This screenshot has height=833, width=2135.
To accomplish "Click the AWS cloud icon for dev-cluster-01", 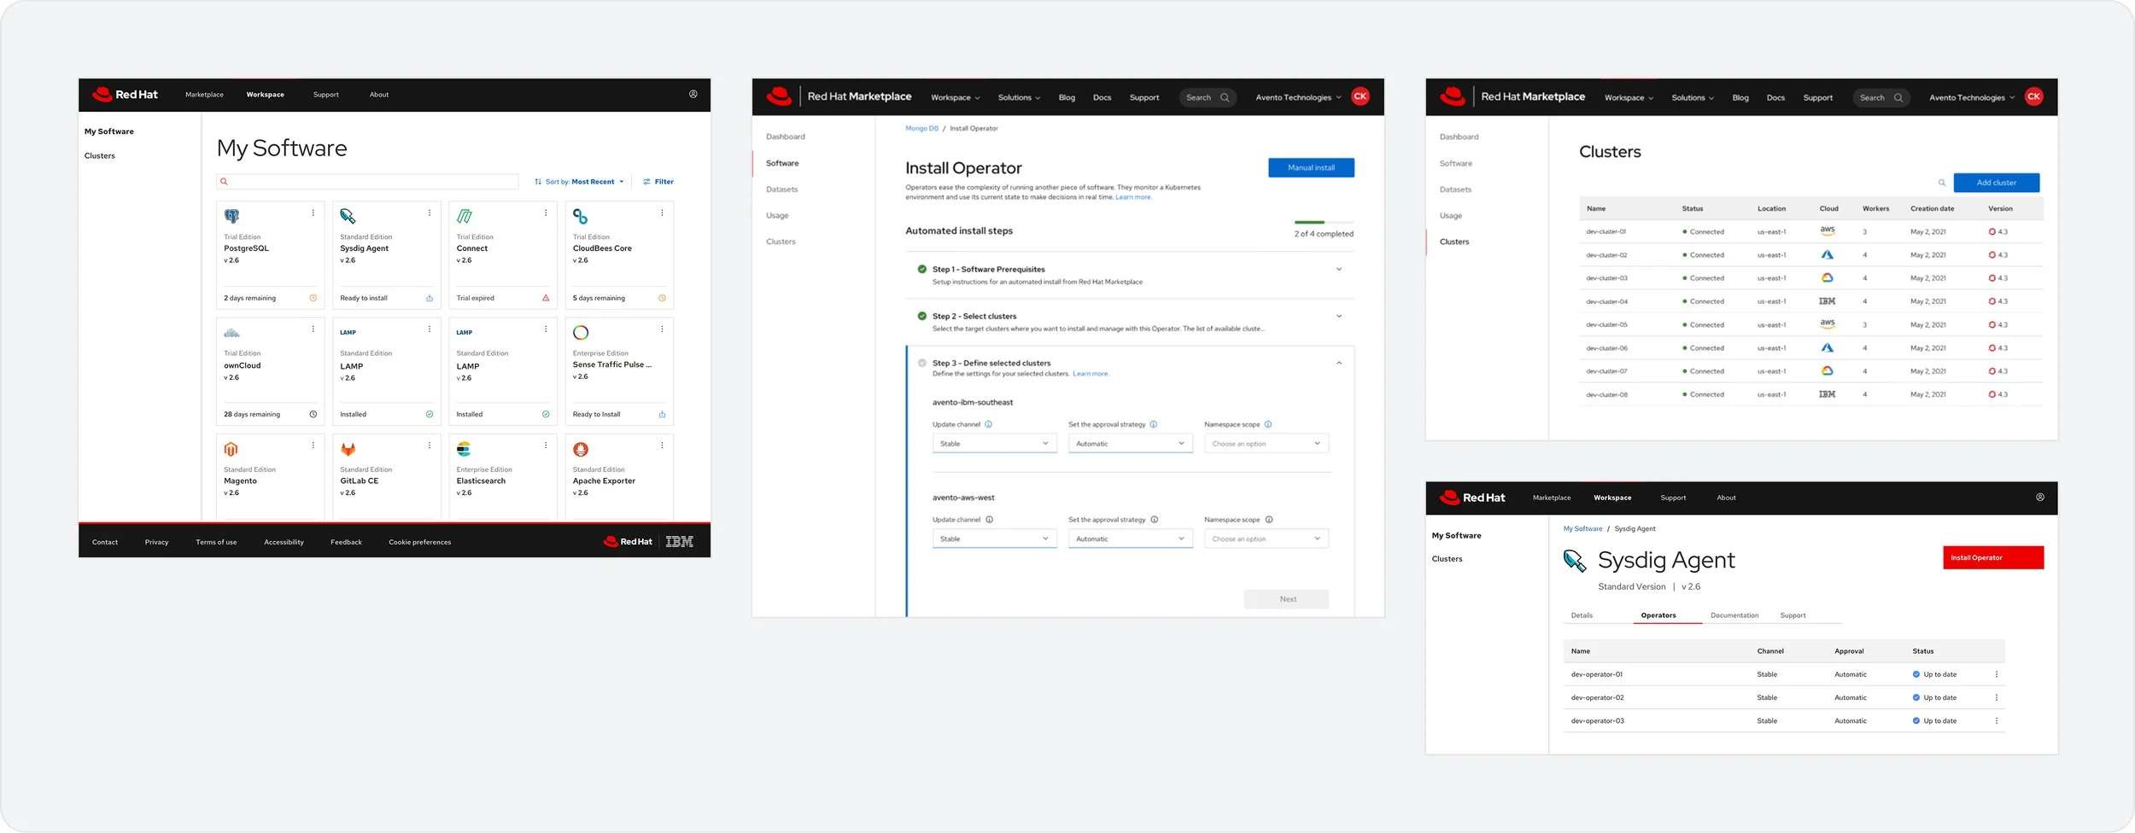I will tap(1828, 231).
